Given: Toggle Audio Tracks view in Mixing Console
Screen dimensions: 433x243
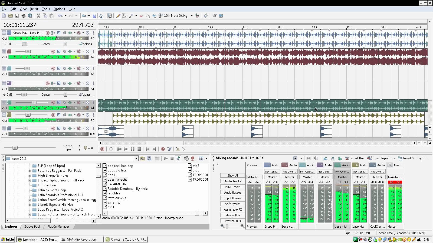Looking at the screenshot, I should coord(232,181).
